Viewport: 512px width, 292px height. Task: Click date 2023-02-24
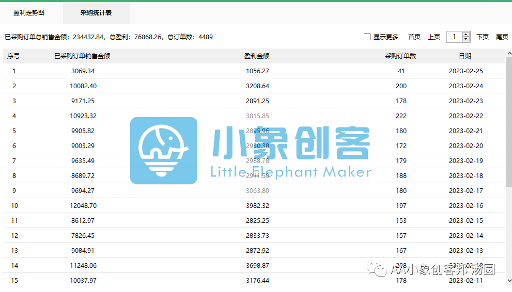[x=466, y=86]
